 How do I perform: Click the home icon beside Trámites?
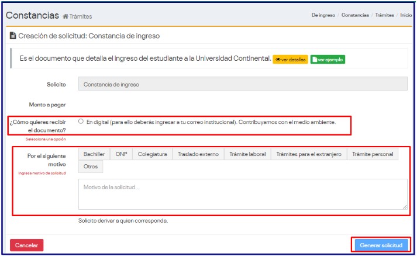pyautogui.click(x=66, y=16)
